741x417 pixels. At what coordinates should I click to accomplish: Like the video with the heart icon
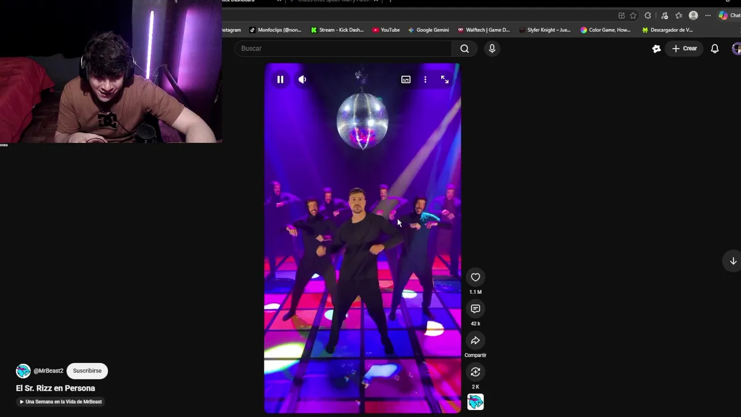pyautogui.click(x=475, y=277)
